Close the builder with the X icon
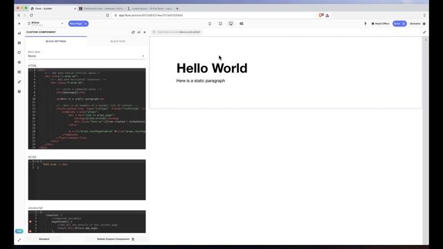This screenshot has width=443, height=249. pos(19,24)
